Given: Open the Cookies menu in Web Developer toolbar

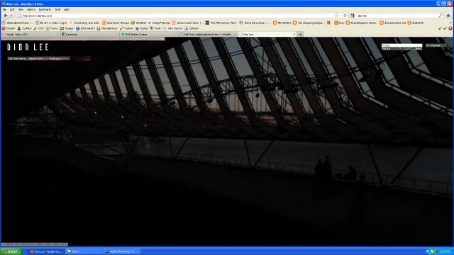Looking at the screenshot, I should point(25,28).
